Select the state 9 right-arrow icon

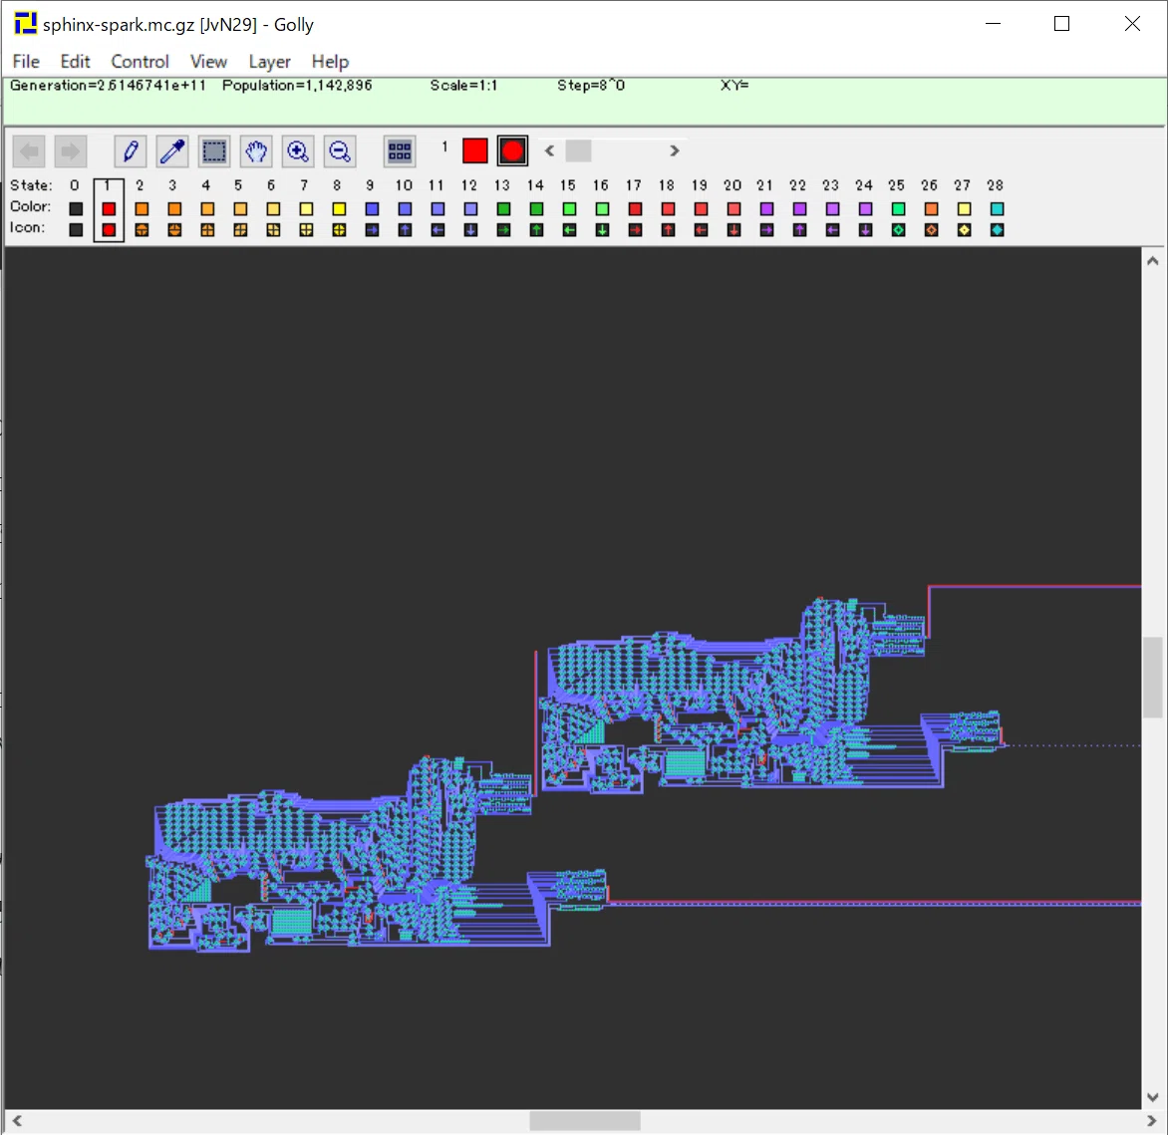click(372, 230)
